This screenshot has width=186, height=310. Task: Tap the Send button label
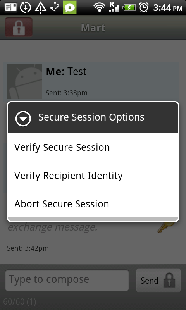[150, 281]
